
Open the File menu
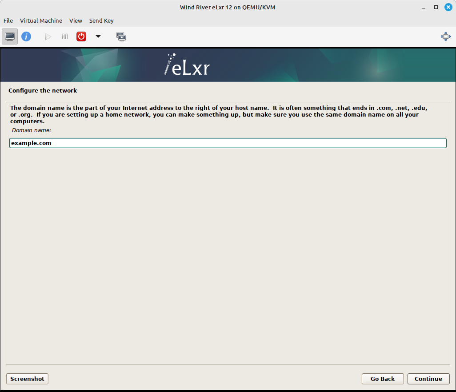point(8,20)
